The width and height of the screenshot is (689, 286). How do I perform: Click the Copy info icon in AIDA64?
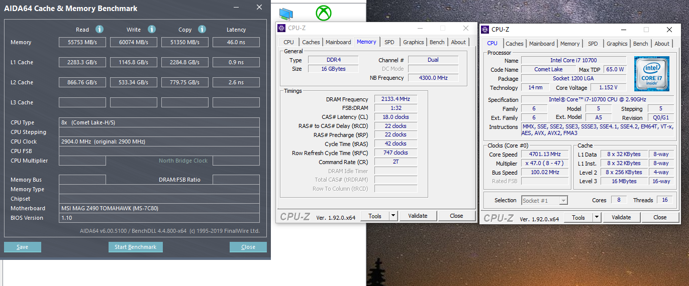pos(202,29)
